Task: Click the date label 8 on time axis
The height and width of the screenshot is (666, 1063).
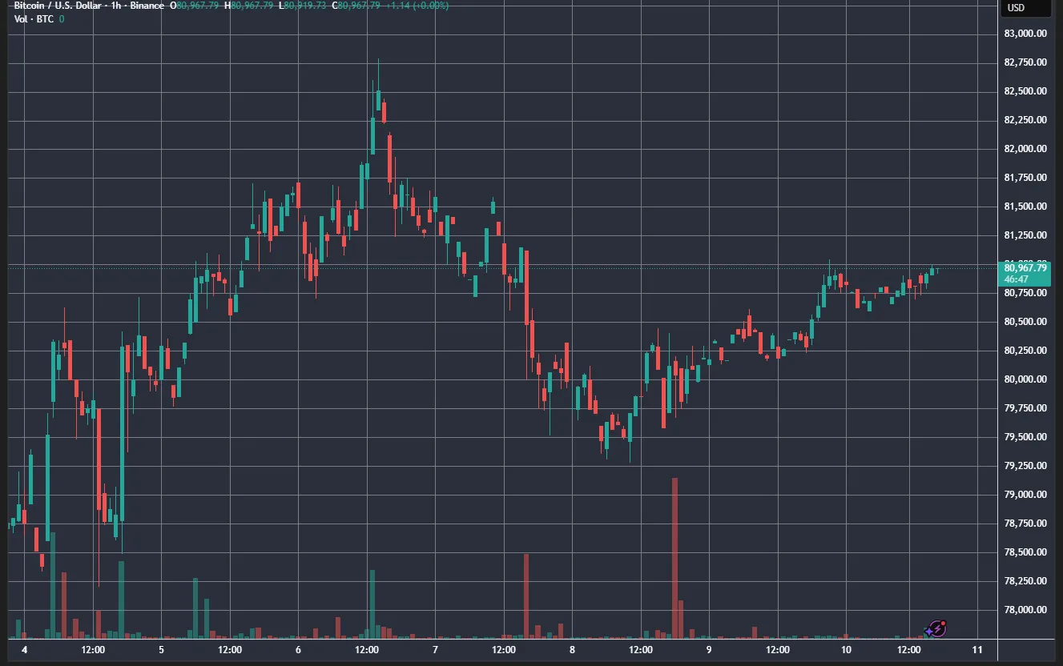Action: click(572, 650)
